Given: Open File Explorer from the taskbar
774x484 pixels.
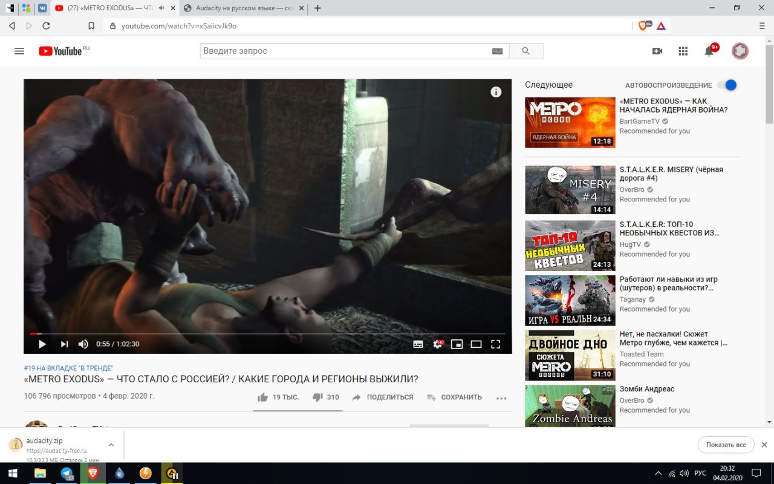Looking at the screenshot, I should point(40,473).
